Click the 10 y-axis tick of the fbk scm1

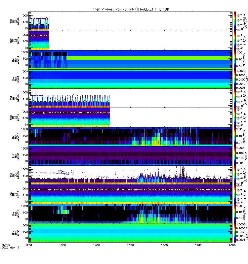point(26,238)
